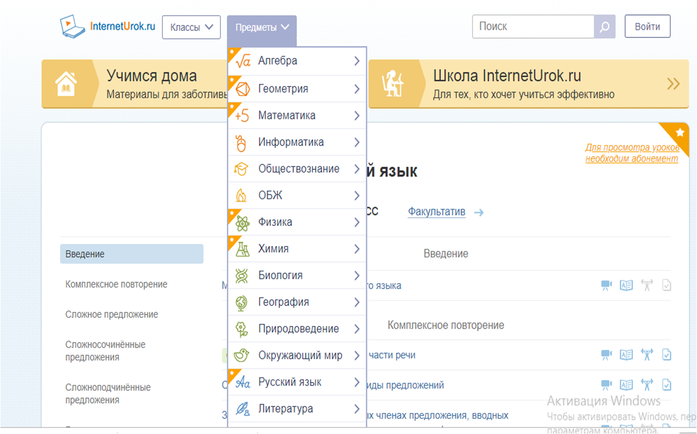Select the Обществознание graduation cap icon
This screenshot has height=434, width=697.
pyautogui.click(x=241, y=169)
